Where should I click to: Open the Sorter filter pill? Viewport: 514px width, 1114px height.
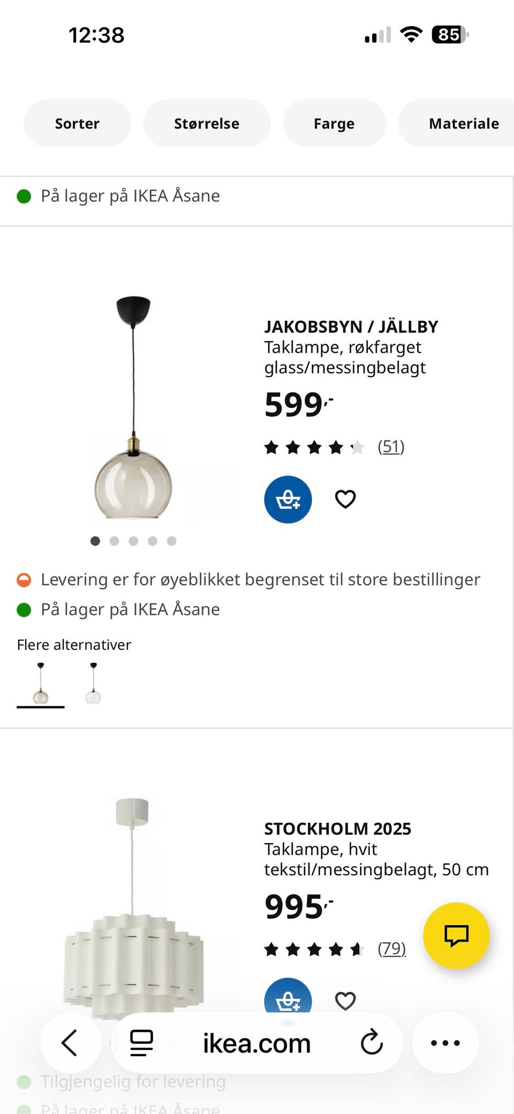click(77, 124)
